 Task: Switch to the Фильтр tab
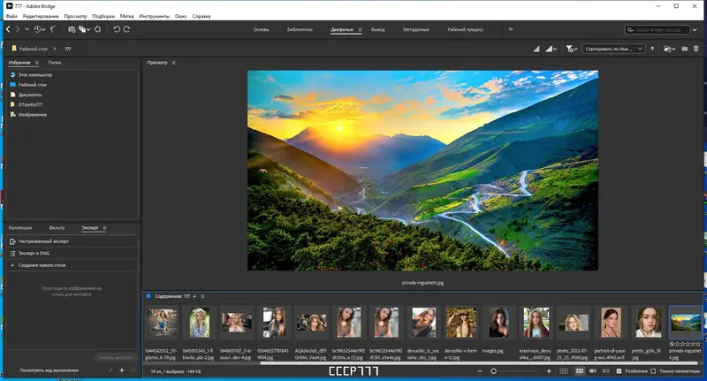point(57,228)
